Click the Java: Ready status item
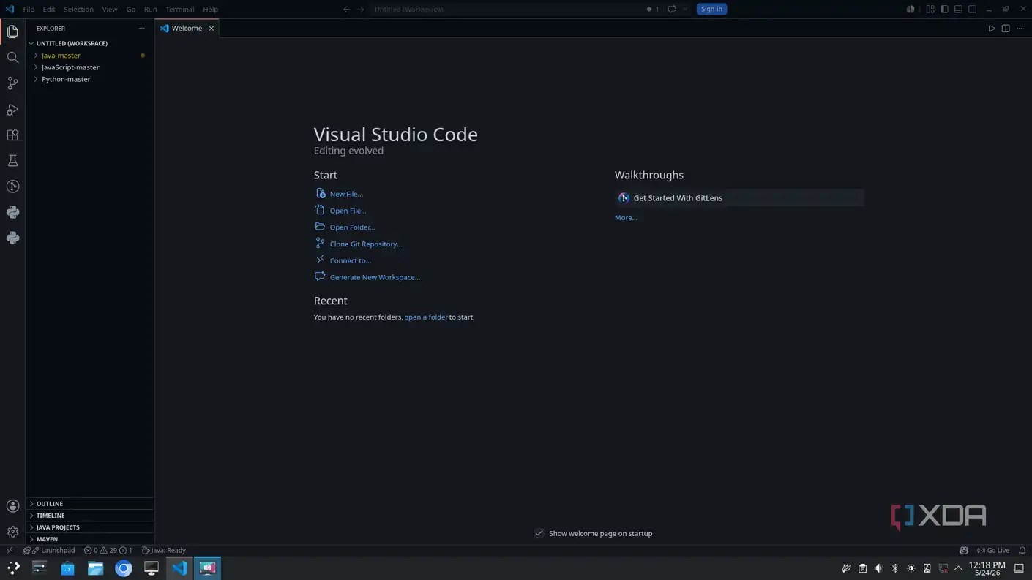This screenshot has height=580, width=1032. 163,550
